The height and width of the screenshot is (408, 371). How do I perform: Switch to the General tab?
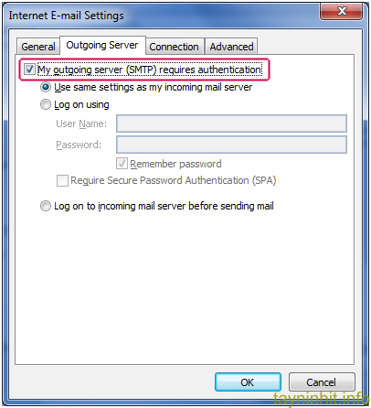pos(38,47)
